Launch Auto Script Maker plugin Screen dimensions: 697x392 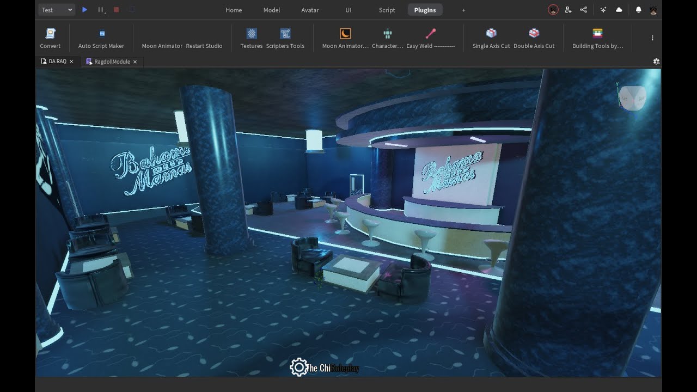101,39
